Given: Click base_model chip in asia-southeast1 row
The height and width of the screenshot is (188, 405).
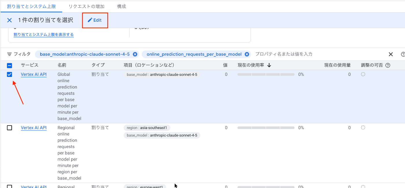Looking at the screenshot, I should [x=162, y=135].
